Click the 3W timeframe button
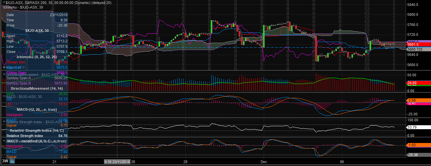The width and height of the screenshot is (431, 166). click(x=5, y=161)
